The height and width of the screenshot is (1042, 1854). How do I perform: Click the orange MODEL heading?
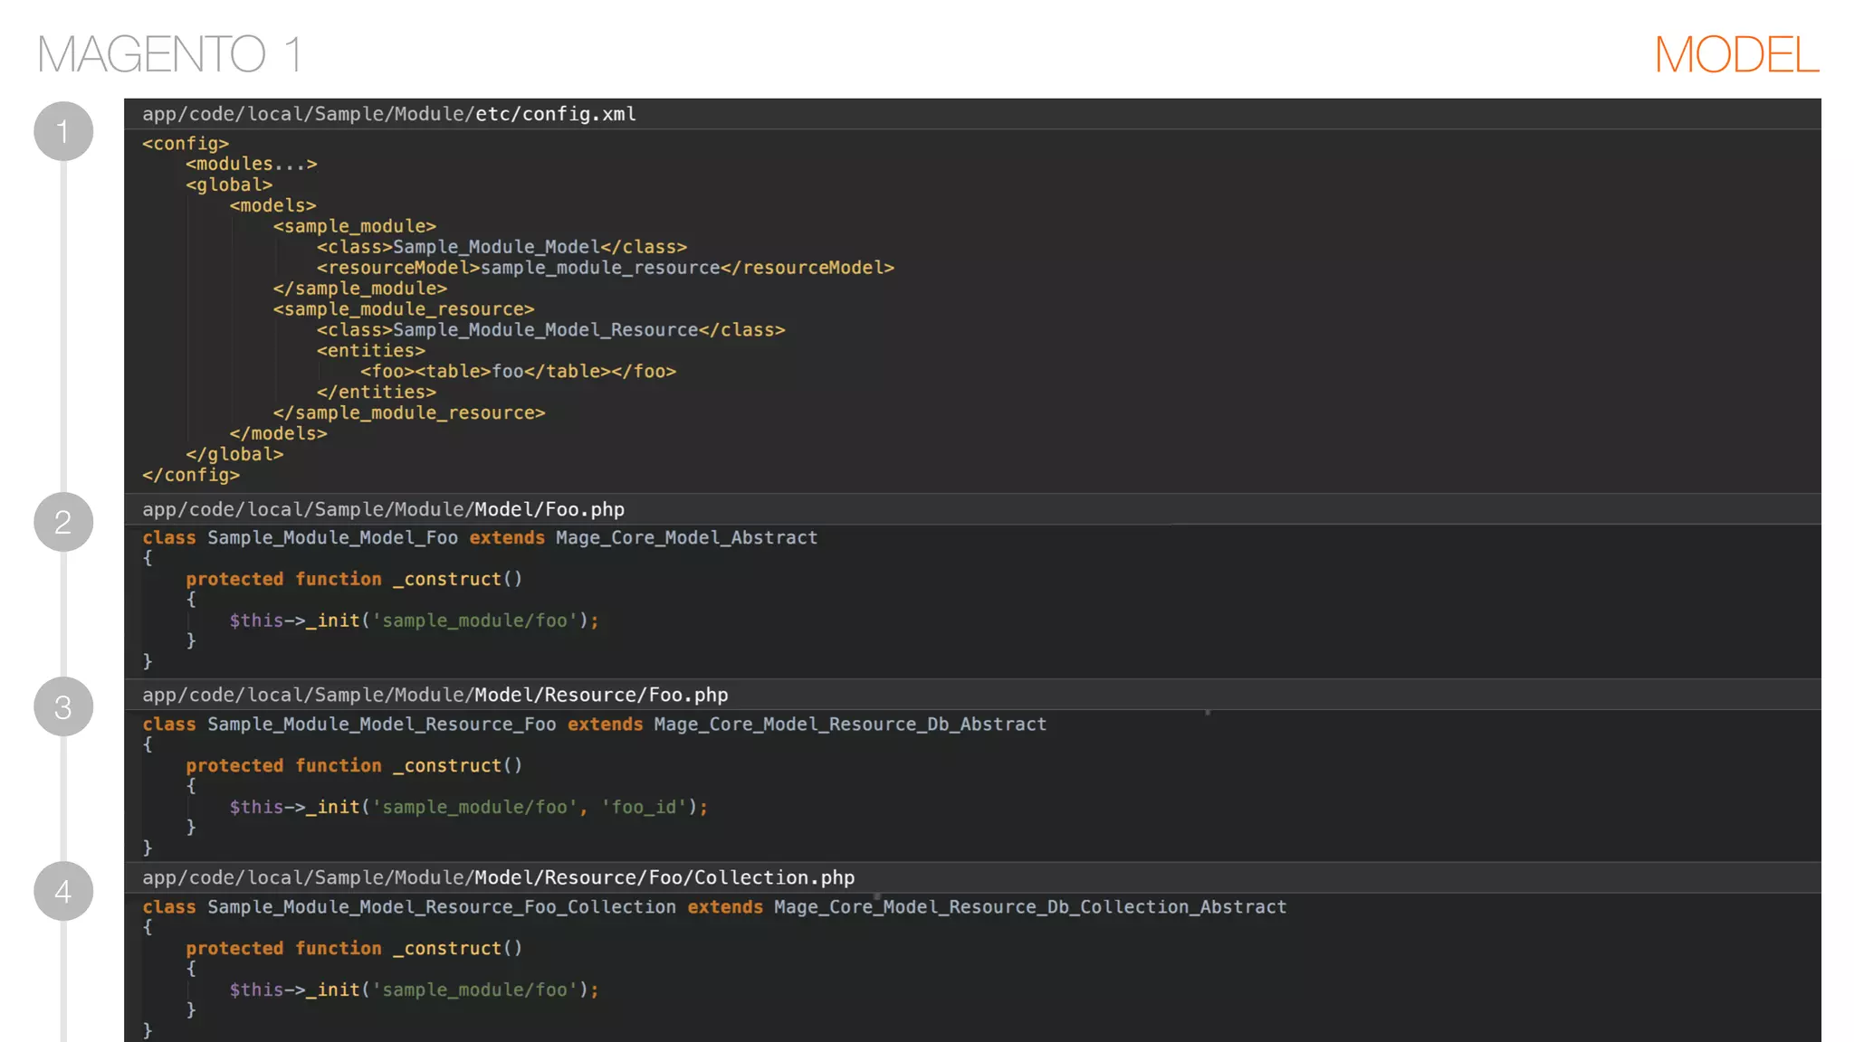point(1735,54)
